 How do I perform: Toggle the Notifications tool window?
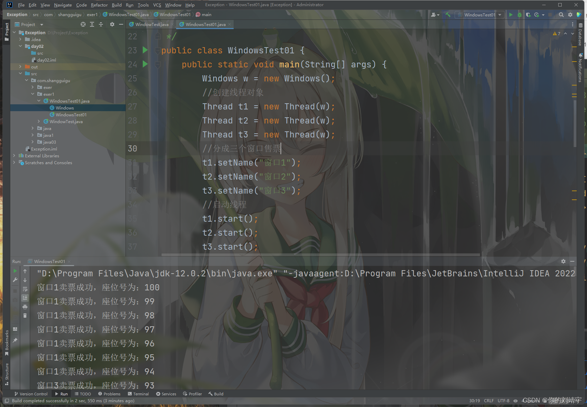(x=581, y=68)
